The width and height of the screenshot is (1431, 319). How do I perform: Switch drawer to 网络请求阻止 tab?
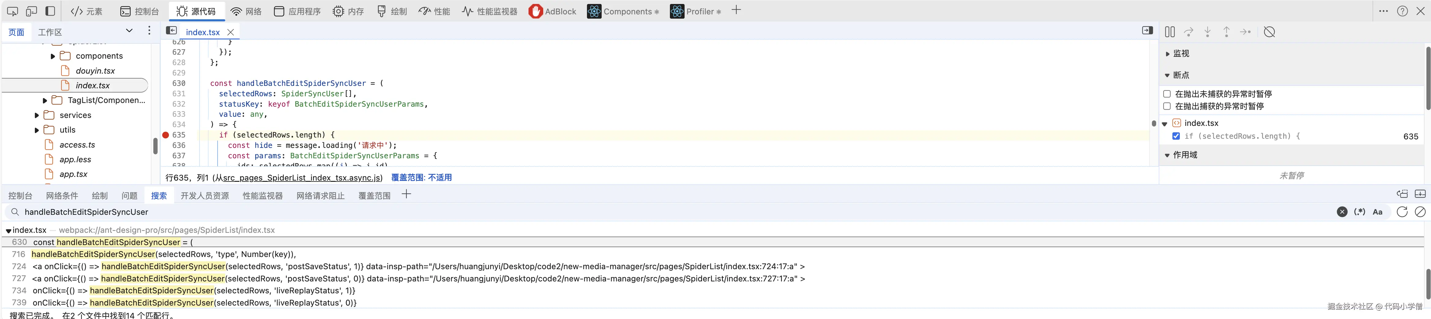[320, 196]
